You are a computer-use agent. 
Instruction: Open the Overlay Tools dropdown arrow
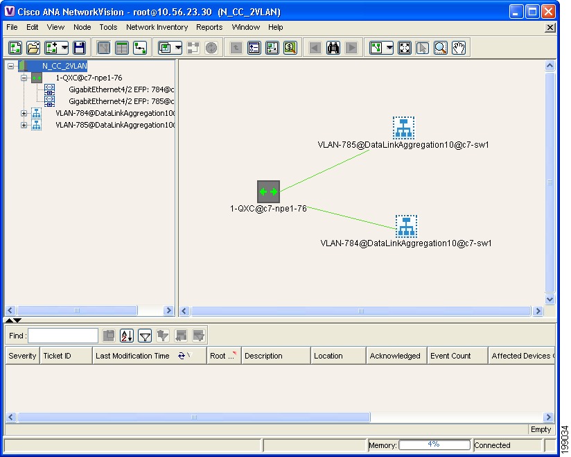click(178, 48)
